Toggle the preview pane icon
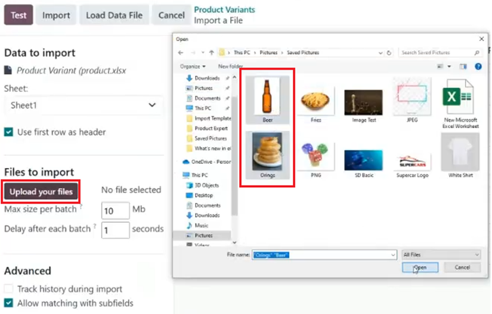The height and width of the screenshot is (314, 492). (x=463, y=66)
